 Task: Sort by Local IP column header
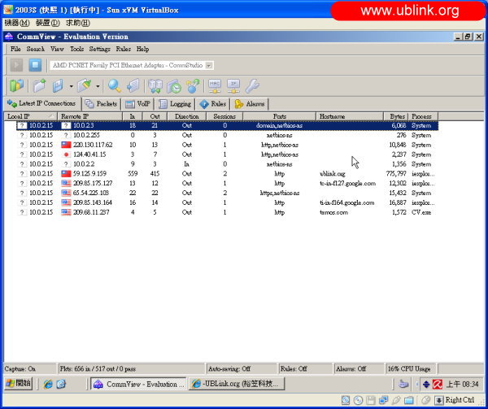[31, 116]
